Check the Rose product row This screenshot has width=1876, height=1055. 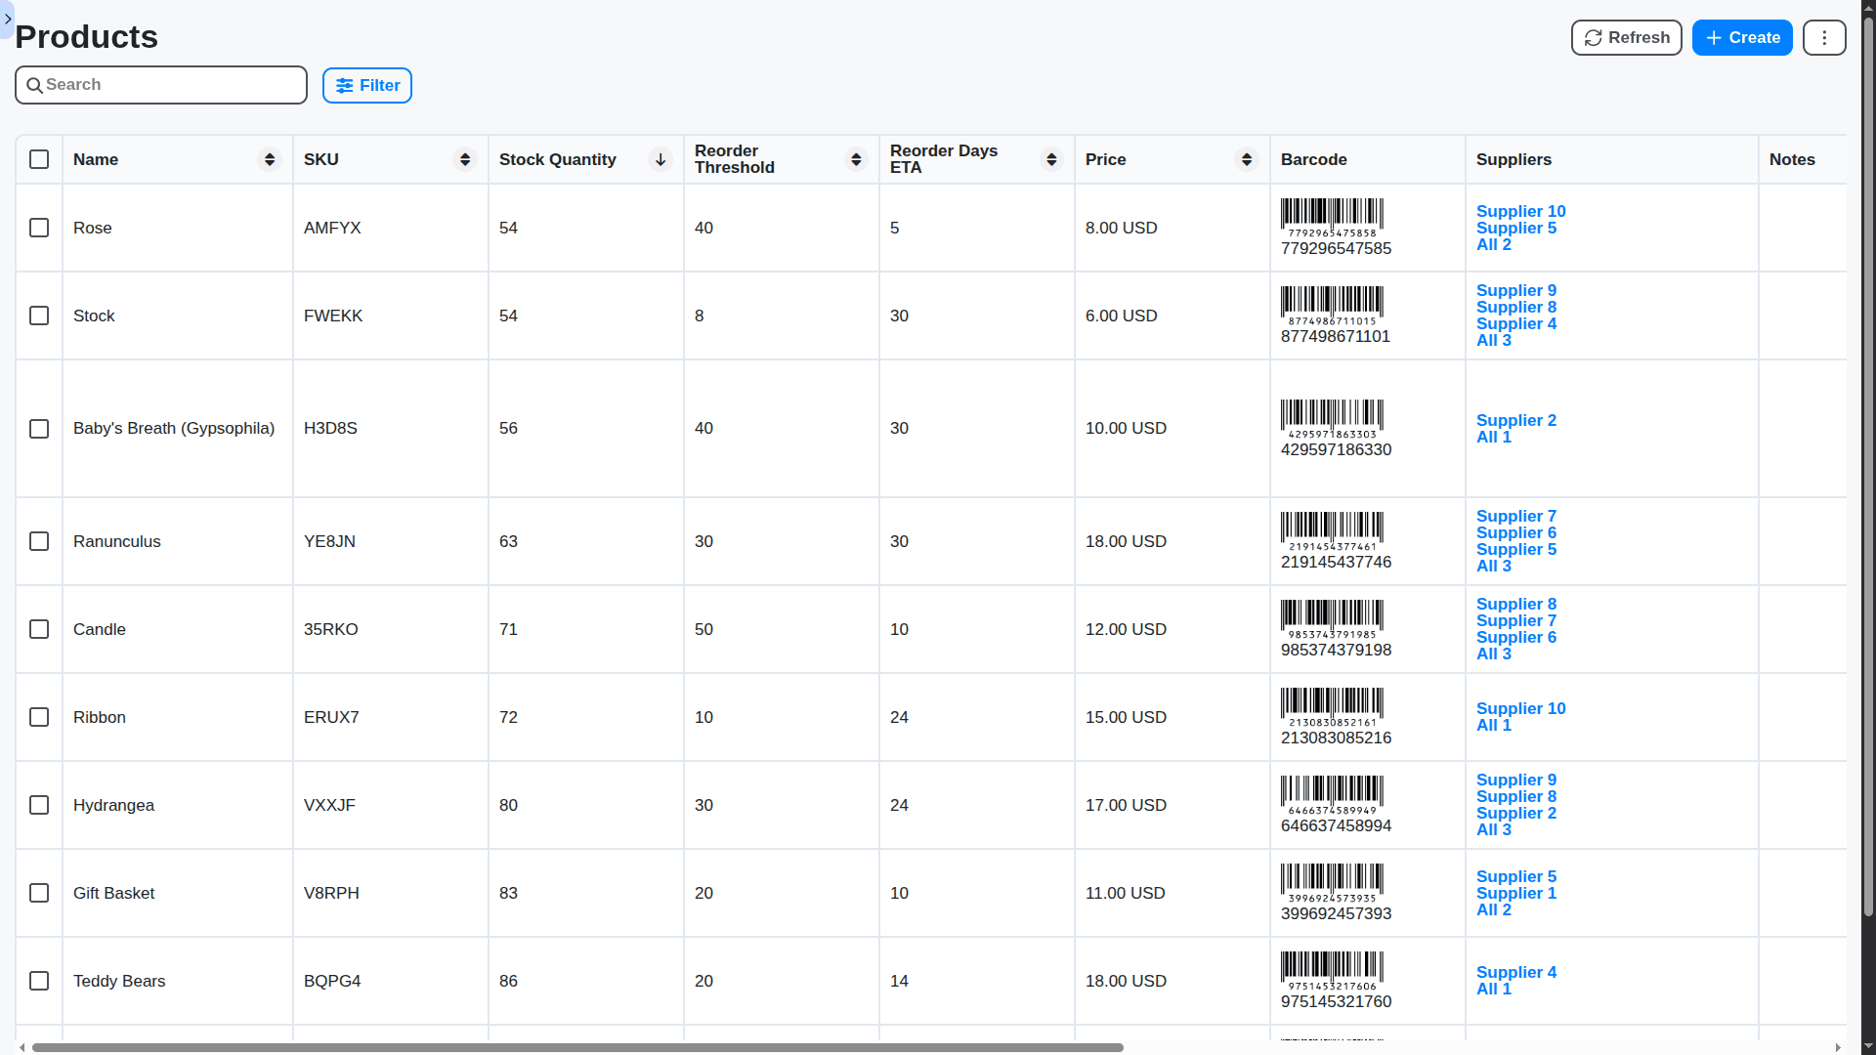tap(38, 228)
